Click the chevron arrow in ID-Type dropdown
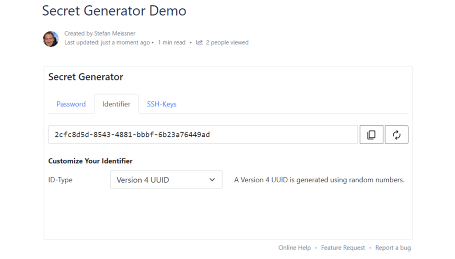 (x=212, y=180)
